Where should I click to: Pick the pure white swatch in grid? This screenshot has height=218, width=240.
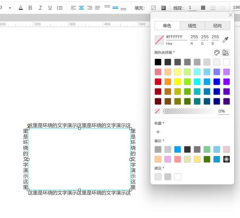pyautogui.click(x=226, y=62)
